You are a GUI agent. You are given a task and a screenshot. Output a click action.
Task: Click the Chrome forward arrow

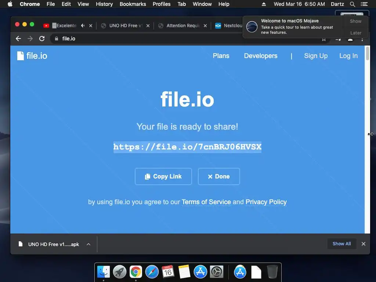point(30,39)
